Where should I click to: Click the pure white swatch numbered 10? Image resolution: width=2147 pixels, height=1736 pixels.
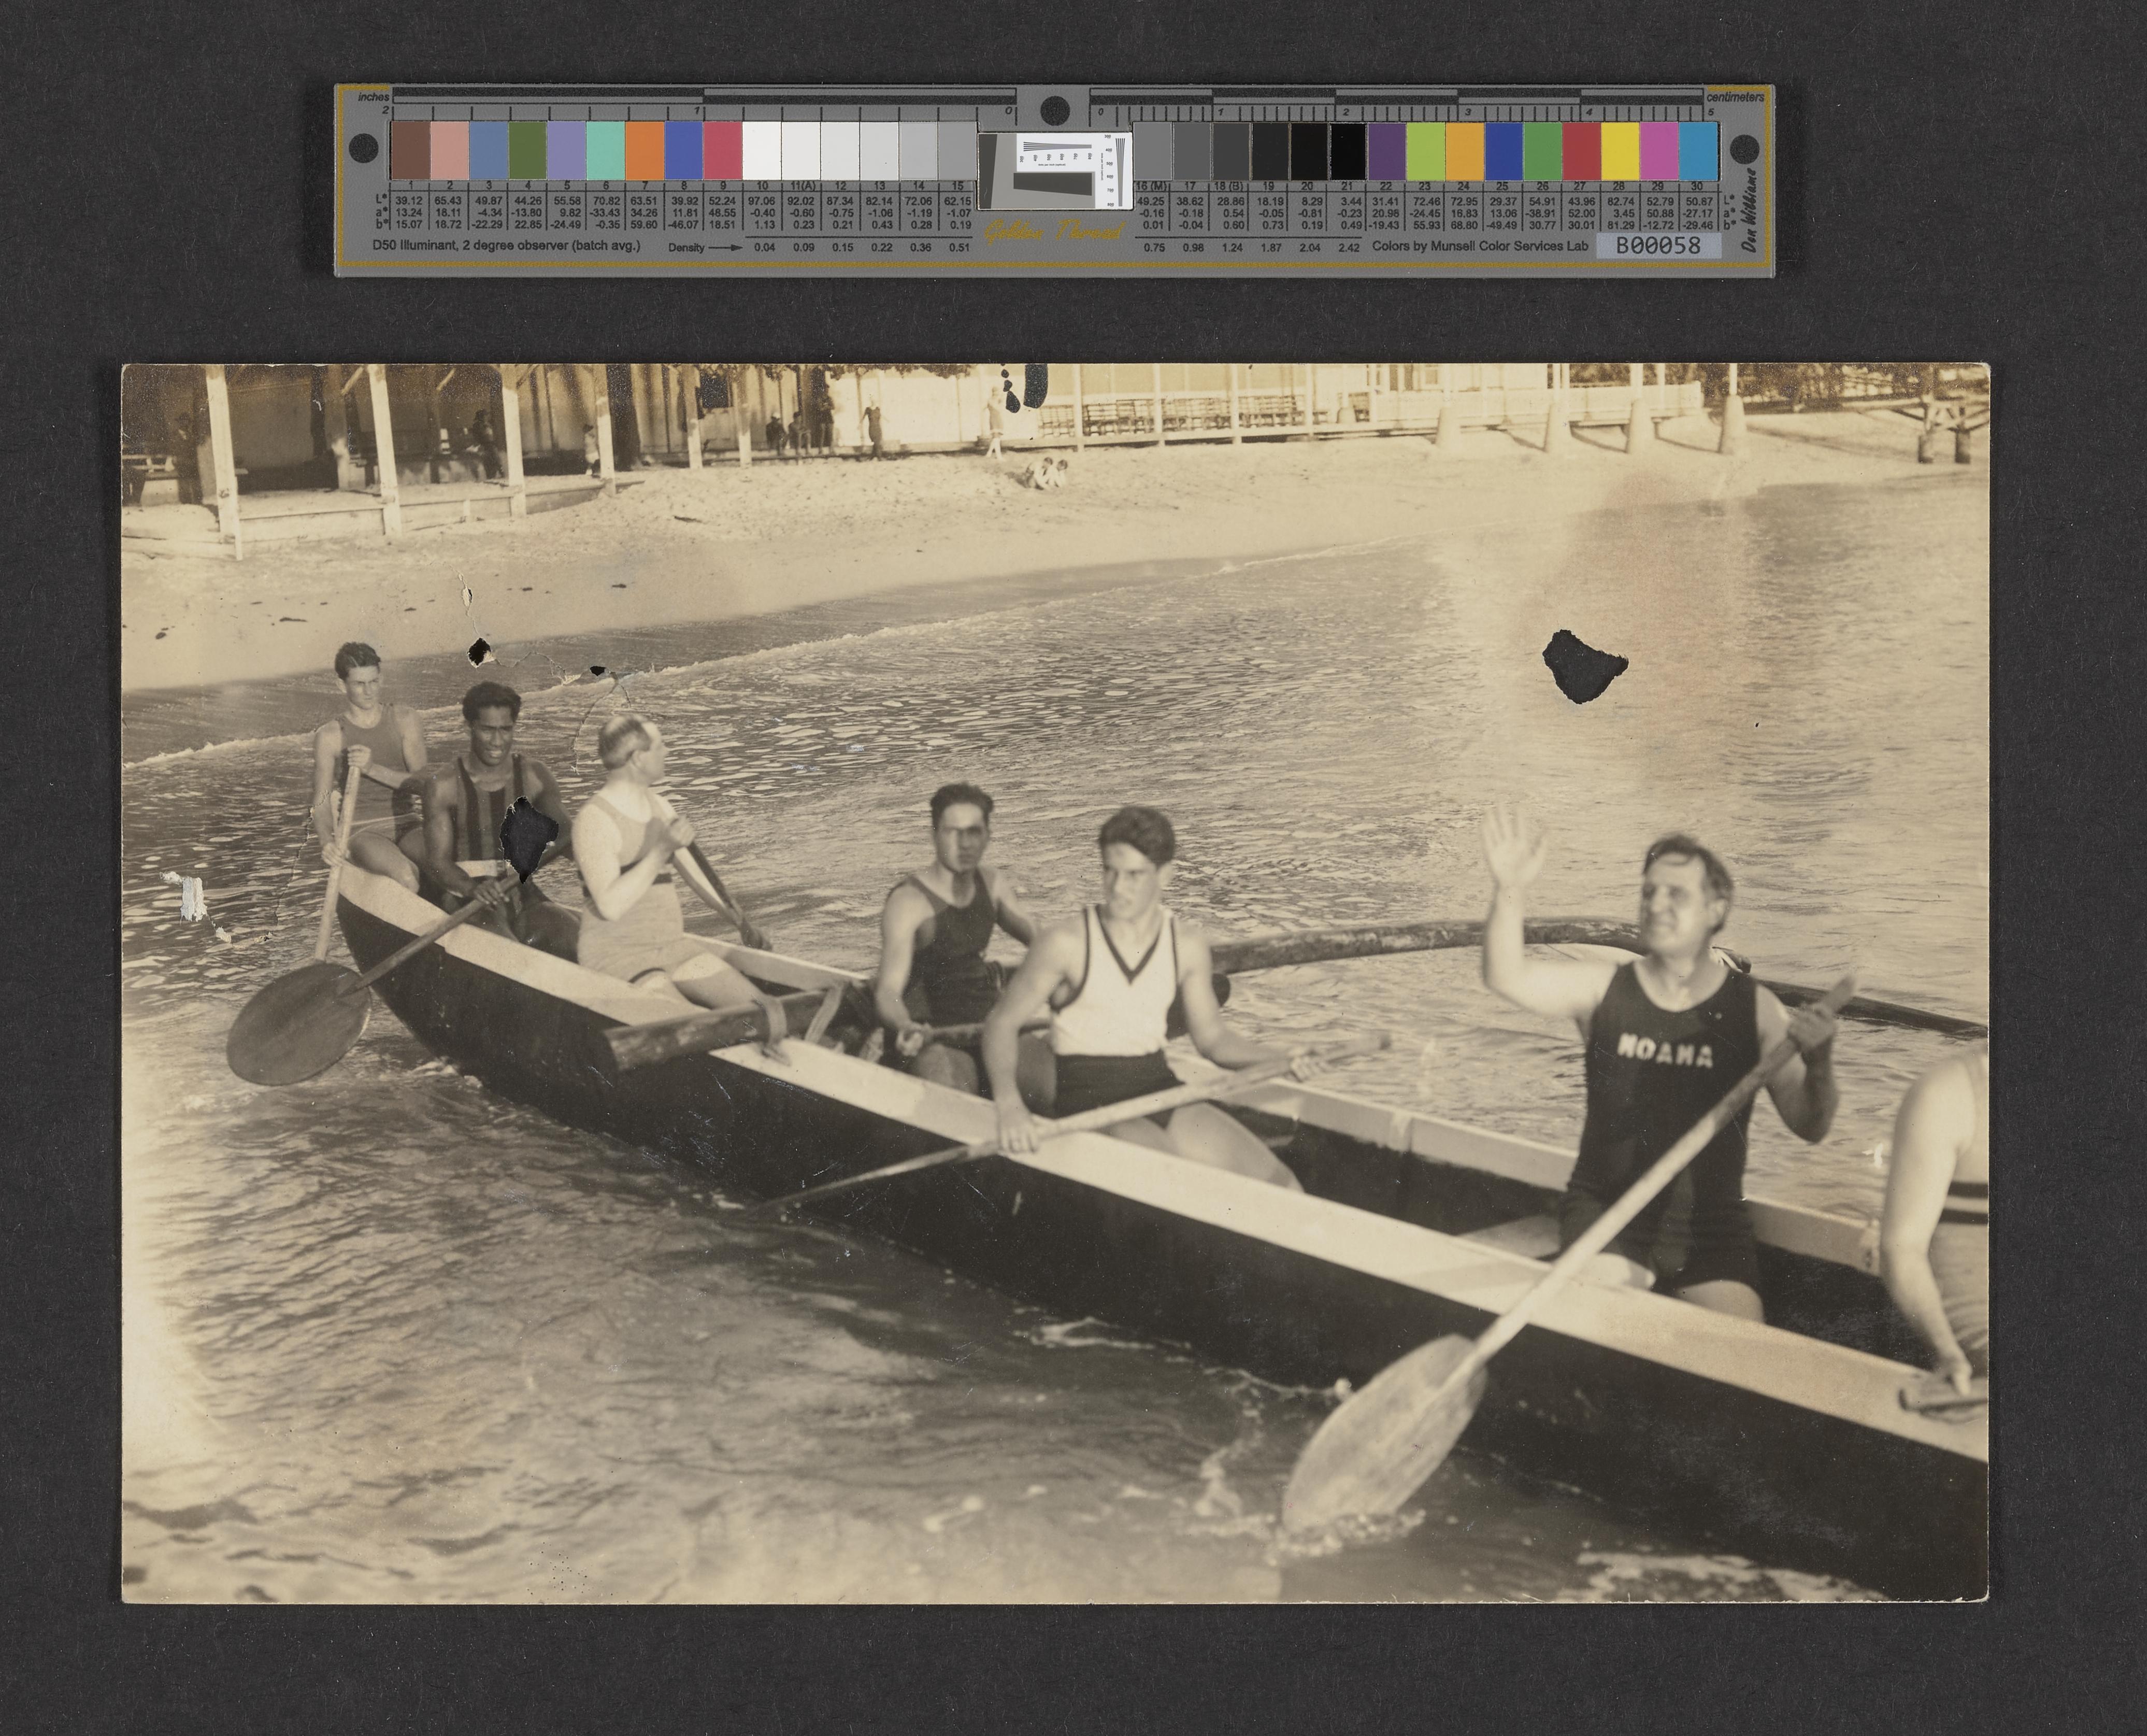762,150
